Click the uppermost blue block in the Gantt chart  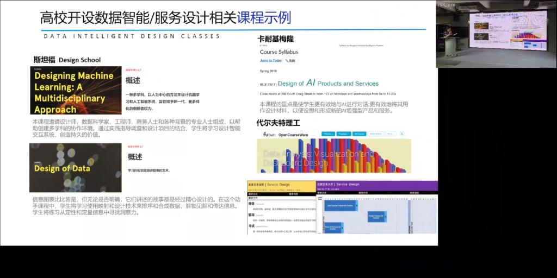pos(341,206)
